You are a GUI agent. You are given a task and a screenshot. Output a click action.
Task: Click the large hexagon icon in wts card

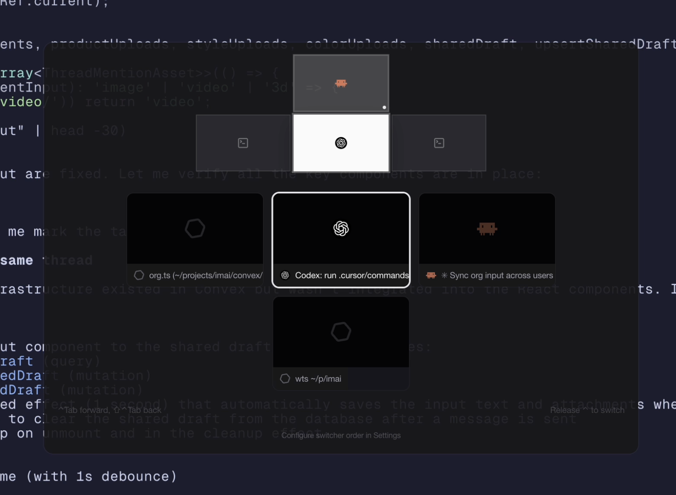pos(341,332)
